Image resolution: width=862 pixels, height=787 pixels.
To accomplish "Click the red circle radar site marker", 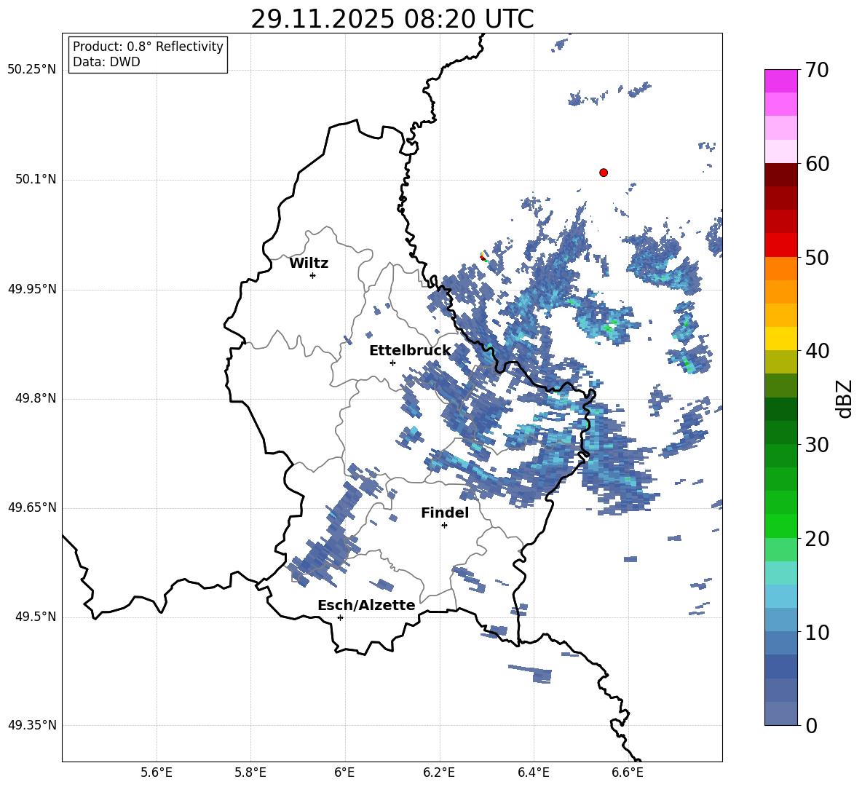I will tap(604, 173).
